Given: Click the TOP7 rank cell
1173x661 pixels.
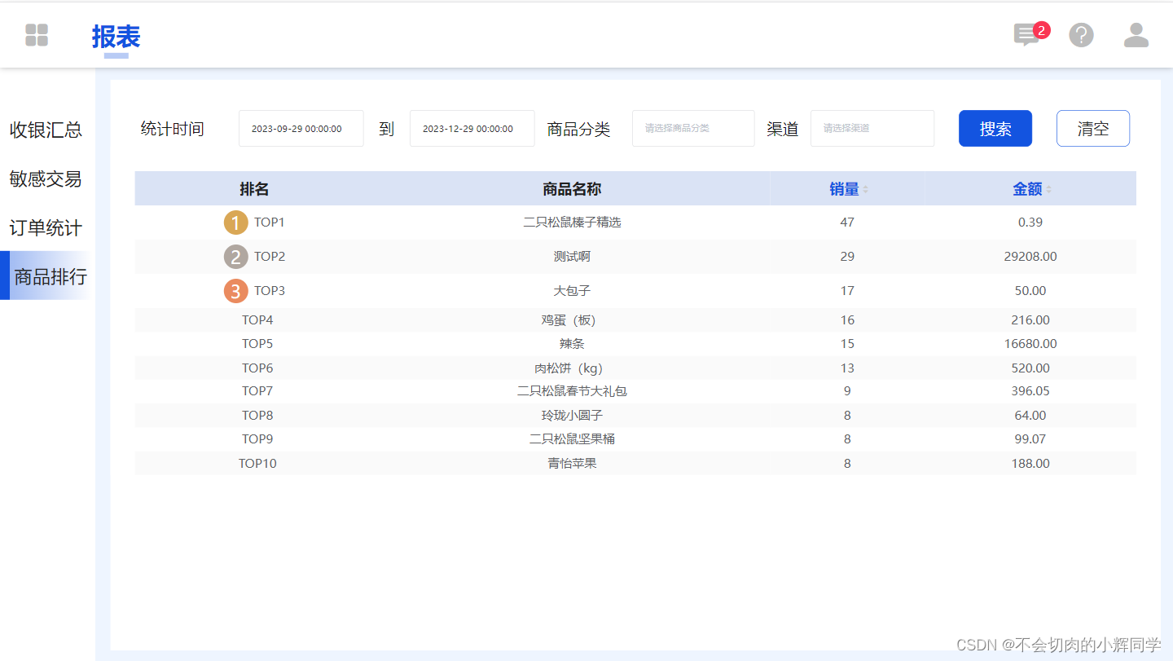Looking at the screenshot, I should point(257,391).
